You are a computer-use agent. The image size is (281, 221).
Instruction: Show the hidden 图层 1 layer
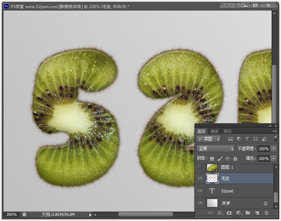pyautogui.click(x=200, y=168)
